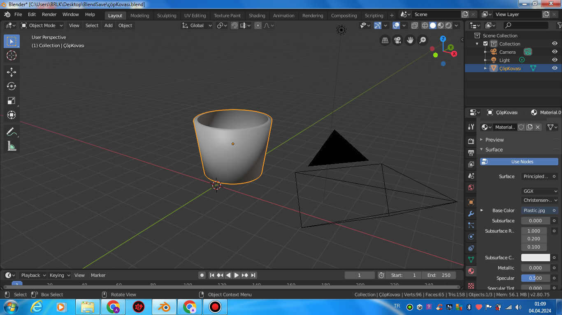Collapse the Surface panel
This screenshot has height=315, width=562.
click(494, 150)
